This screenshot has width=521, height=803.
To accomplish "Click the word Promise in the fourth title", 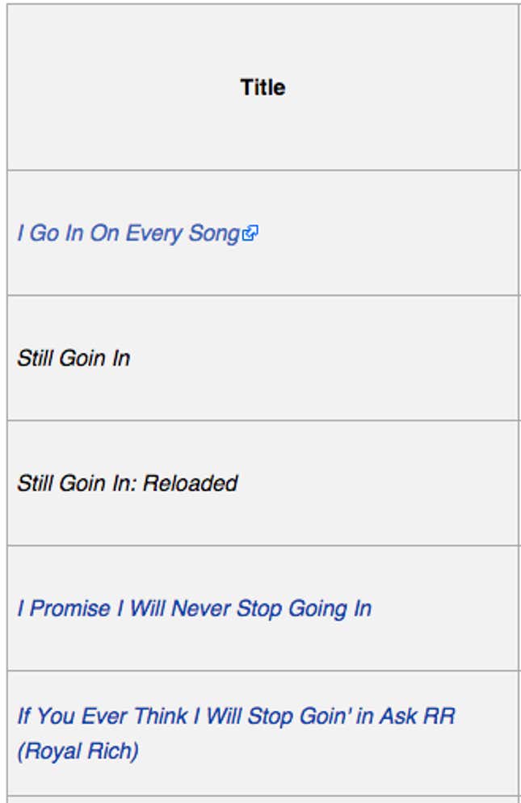I will pyautogui.click(x=70, y=609).
